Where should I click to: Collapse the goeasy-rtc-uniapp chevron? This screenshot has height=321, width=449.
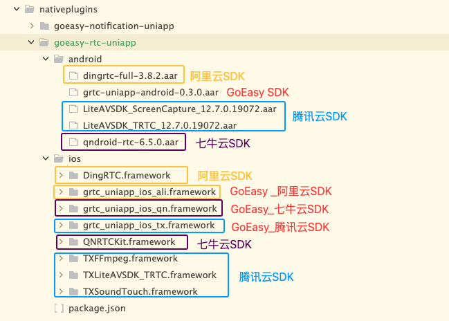[31, 42]
